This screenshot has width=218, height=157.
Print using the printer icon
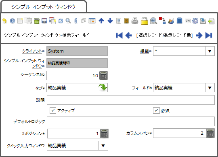click(135, 21)
